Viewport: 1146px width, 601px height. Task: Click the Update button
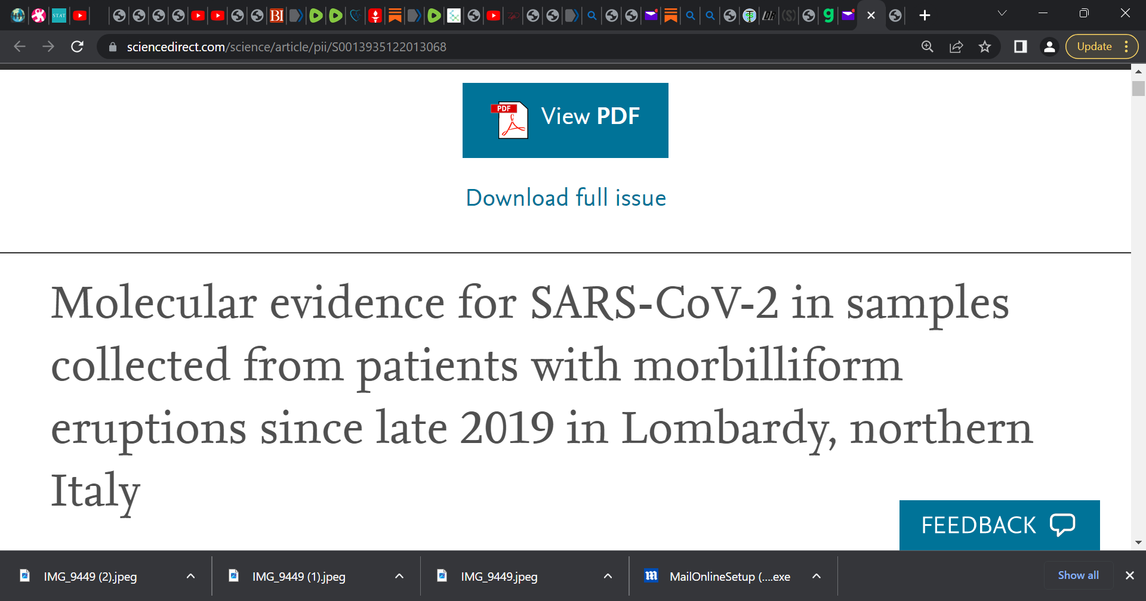(x=1094, y=47)
